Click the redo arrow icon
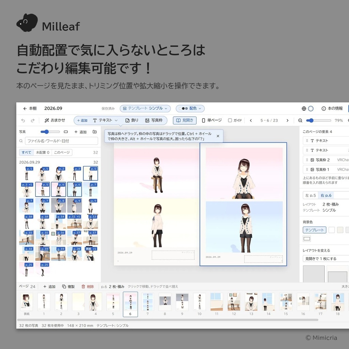 [x=33, y=120]
